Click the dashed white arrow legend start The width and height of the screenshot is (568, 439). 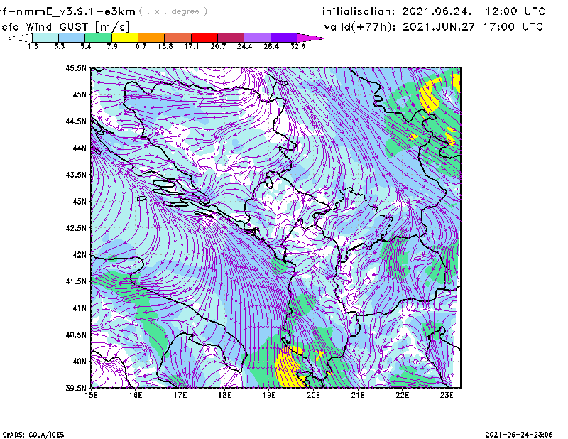click(x=20, y=38)
